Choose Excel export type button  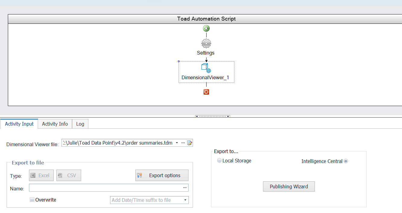coord(41,175)
